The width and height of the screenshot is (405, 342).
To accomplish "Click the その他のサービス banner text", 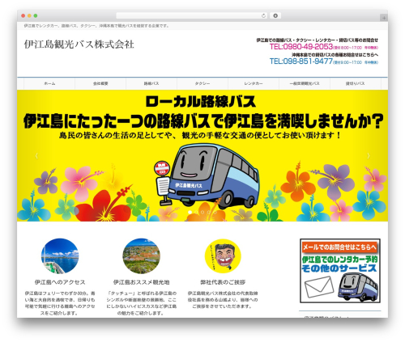I will point(339,268).
